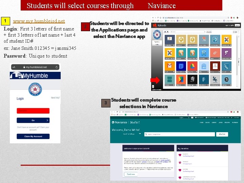This screenshot has height=183, width=244.
Task: Click the my.humbleisd.net address bar
Action: (35, 67)
